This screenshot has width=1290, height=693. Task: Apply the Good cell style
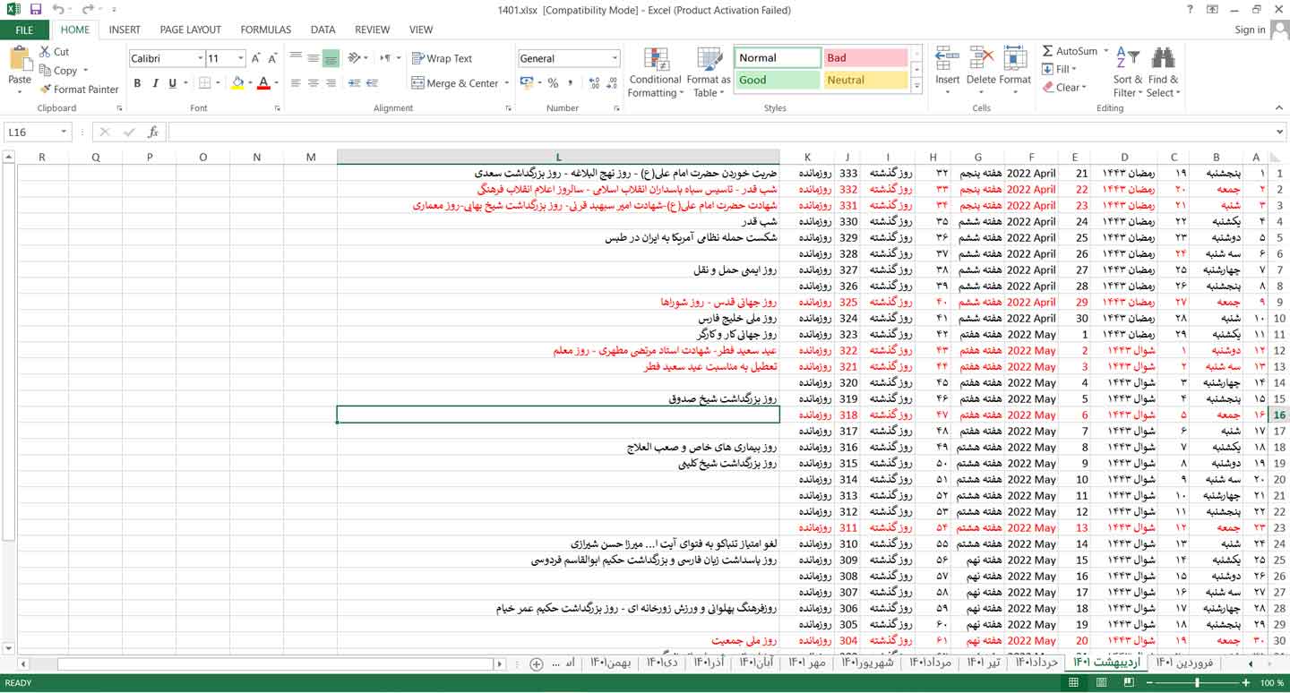coord(778,80)
